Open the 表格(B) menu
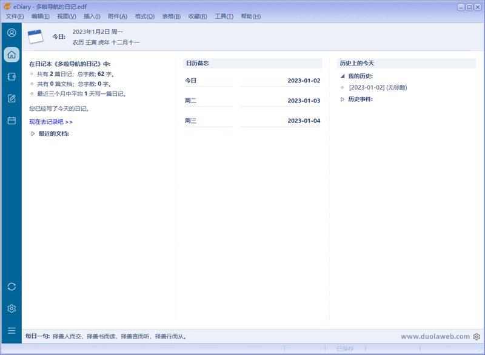Viewport: 485px width, 355px height. coord(172,16)
